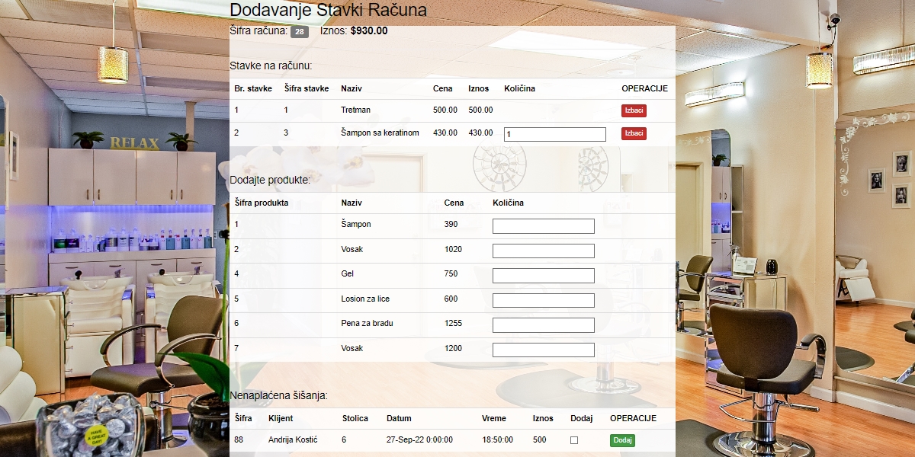Click the Tretman item name in invoice
Screen dimensions: 915x457
point(355,110)
